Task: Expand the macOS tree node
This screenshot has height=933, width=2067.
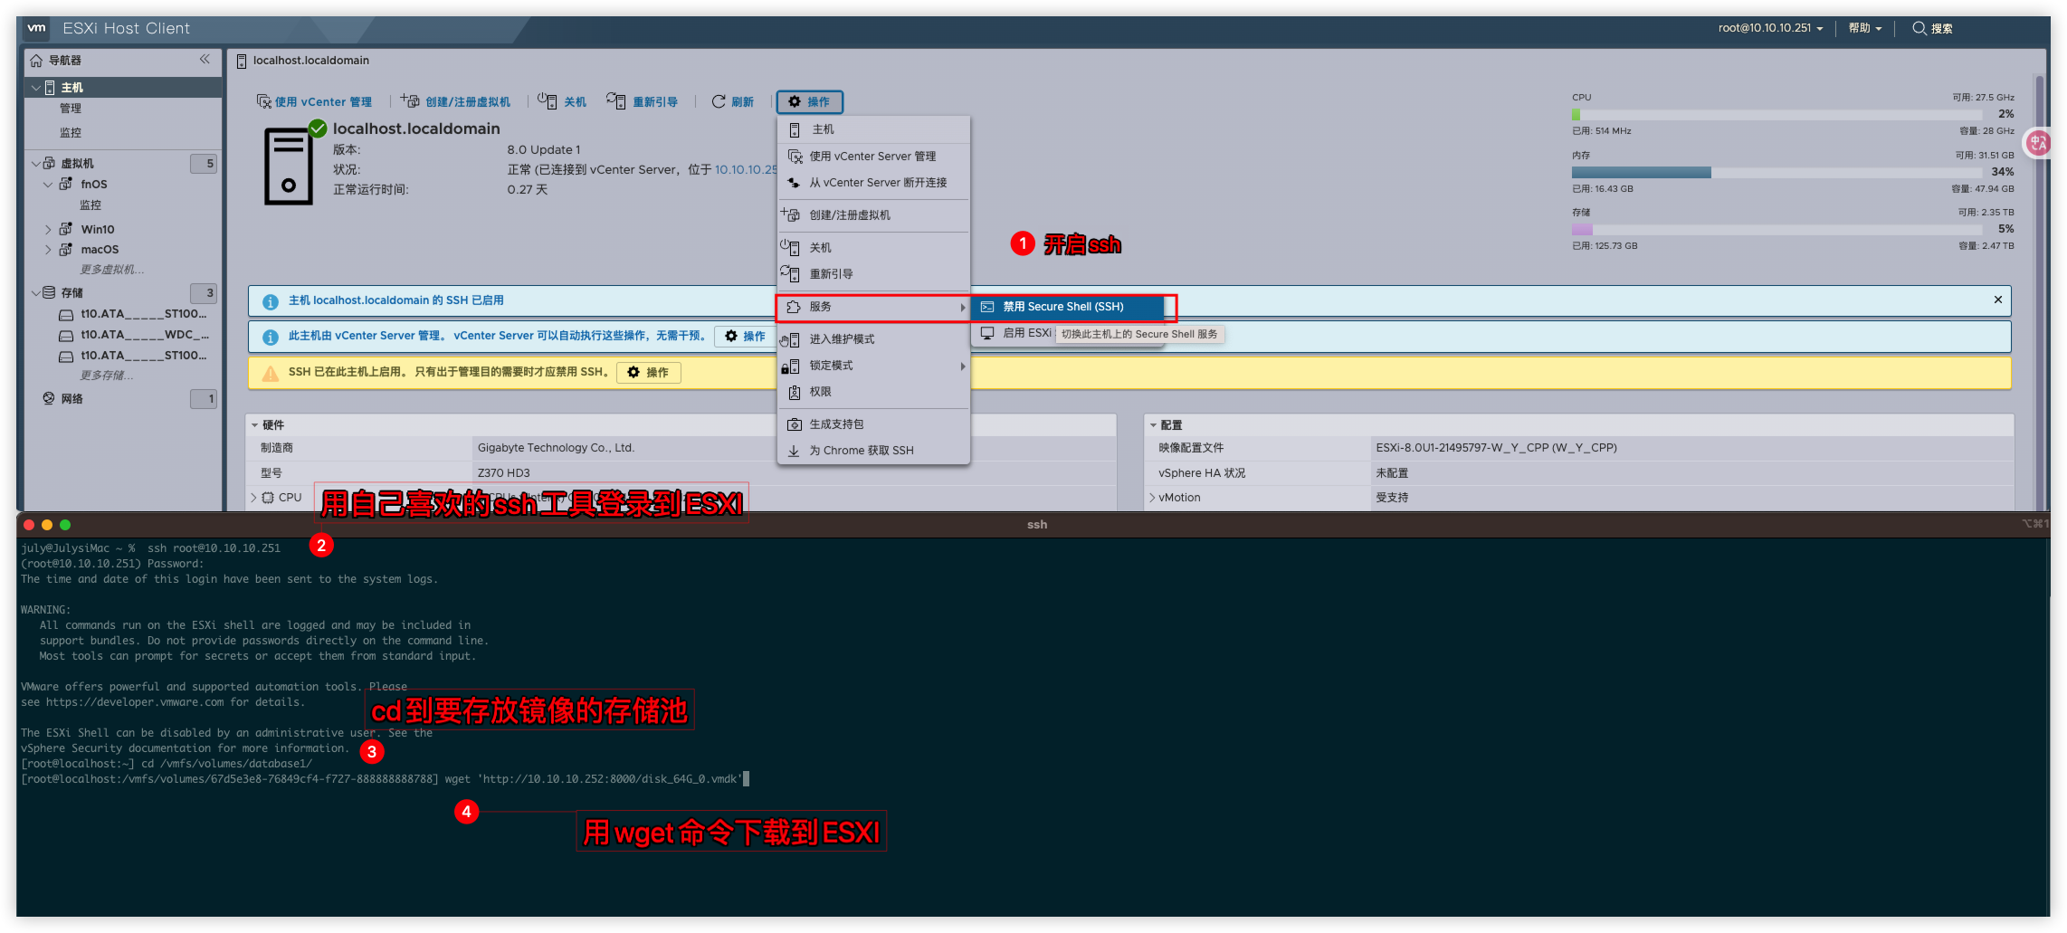Action: (x=48, y=250)
